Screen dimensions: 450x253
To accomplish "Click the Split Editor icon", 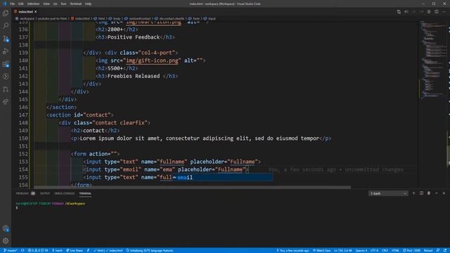I will [x=436, y=12].
